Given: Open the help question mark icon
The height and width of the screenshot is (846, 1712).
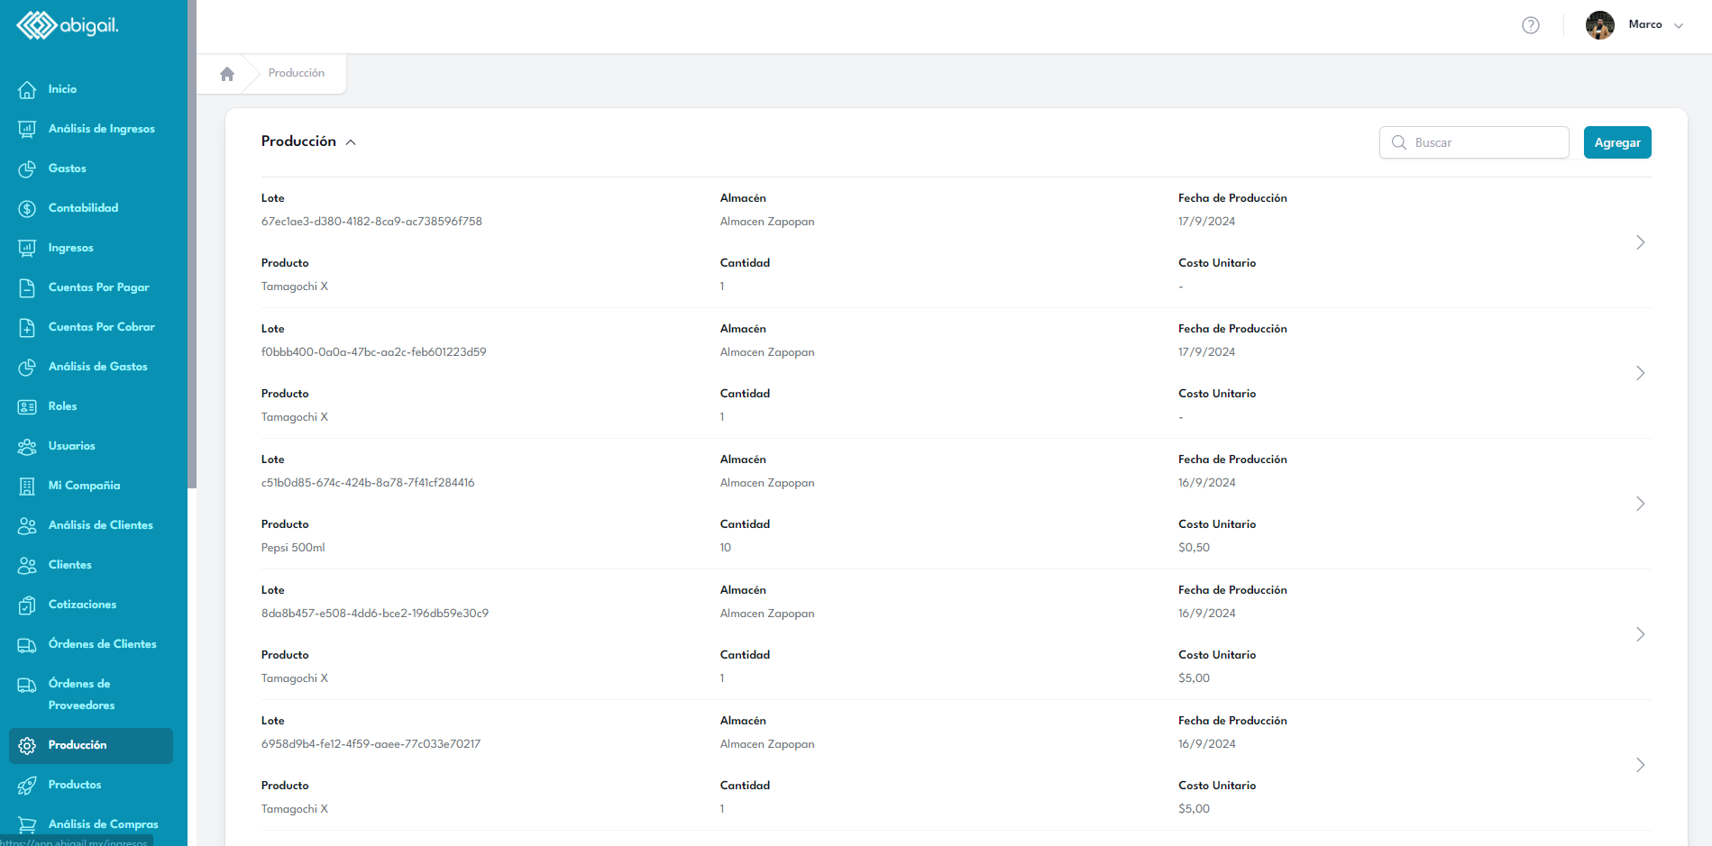Looking at the screenshot, I should tap(1530, 25).
